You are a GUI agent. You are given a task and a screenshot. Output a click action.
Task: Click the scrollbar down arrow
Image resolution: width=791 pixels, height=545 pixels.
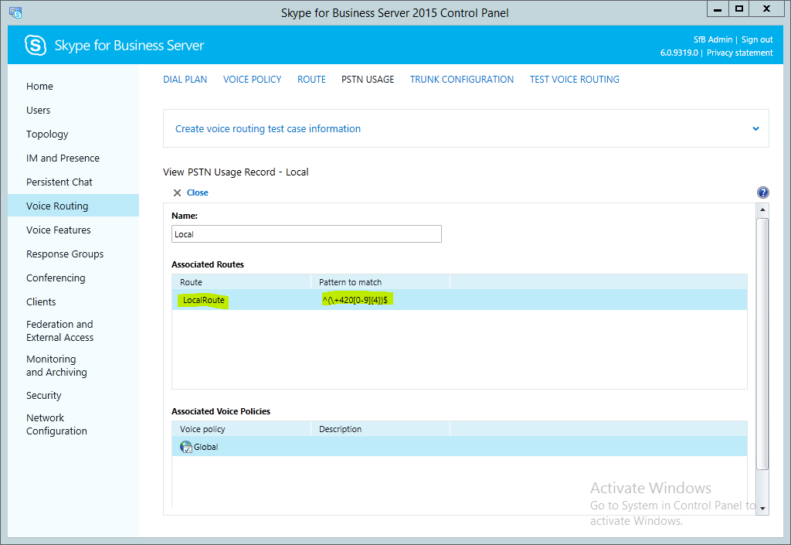tap(762, 508)
